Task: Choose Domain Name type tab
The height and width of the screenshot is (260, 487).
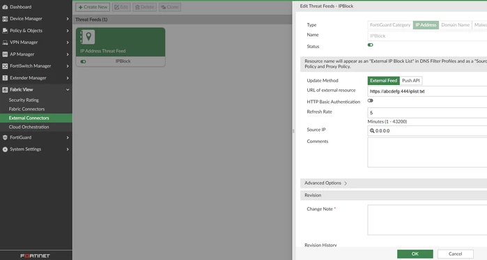Action: [x=456, y=25]
